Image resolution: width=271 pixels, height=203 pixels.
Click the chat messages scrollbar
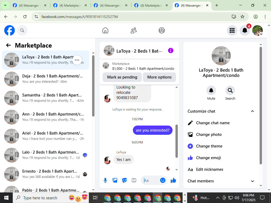177,141
